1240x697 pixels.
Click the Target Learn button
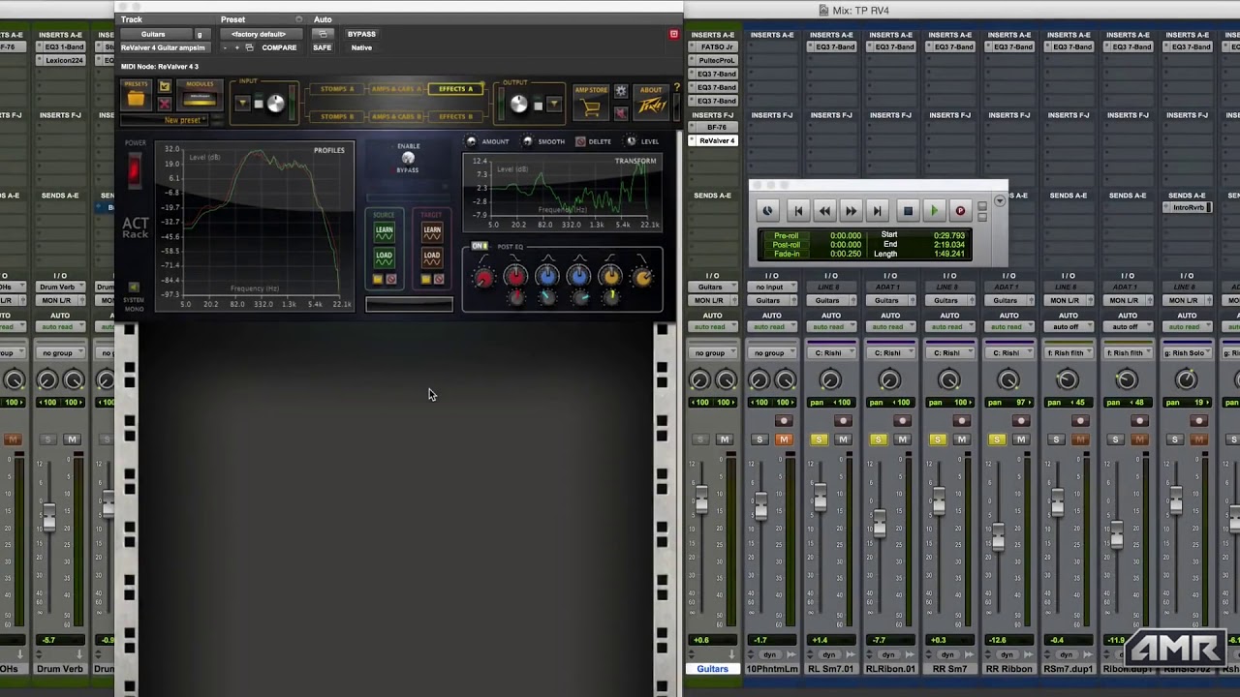point(431,233)
